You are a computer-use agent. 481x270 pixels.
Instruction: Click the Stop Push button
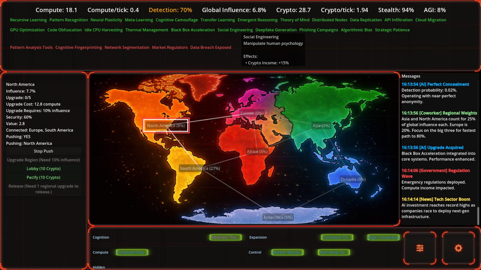point(43,151)
